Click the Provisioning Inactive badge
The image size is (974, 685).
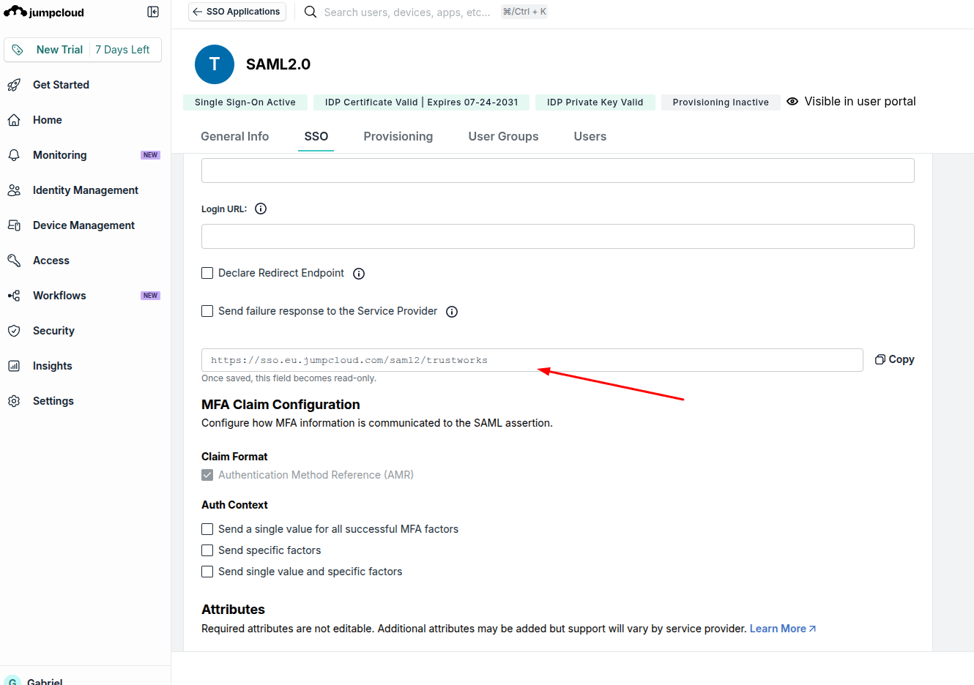point(721,102)
